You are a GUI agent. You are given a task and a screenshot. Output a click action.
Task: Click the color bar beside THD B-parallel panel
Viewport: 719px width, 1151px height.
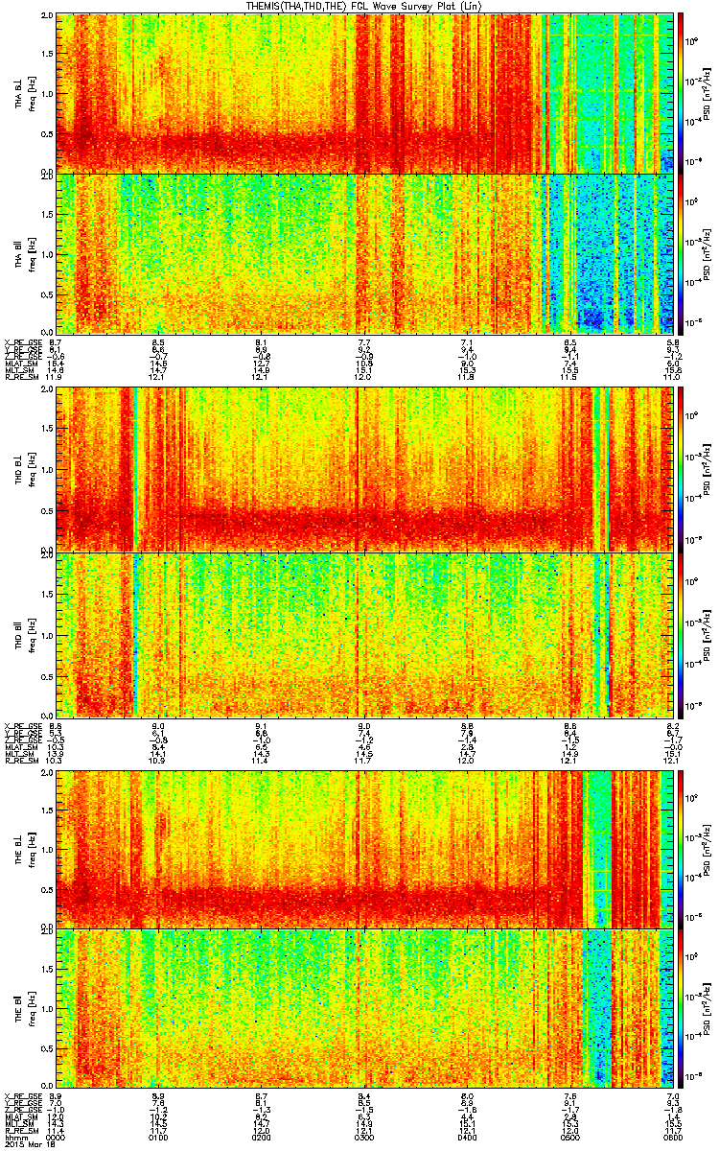point(681,634)
